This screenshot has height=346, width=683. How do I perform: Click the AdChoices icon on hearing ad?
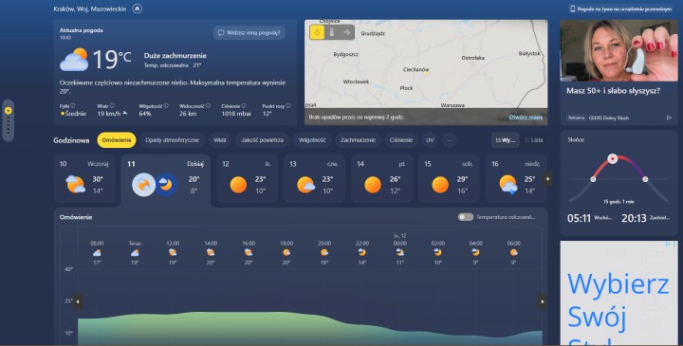pos(669,118)
